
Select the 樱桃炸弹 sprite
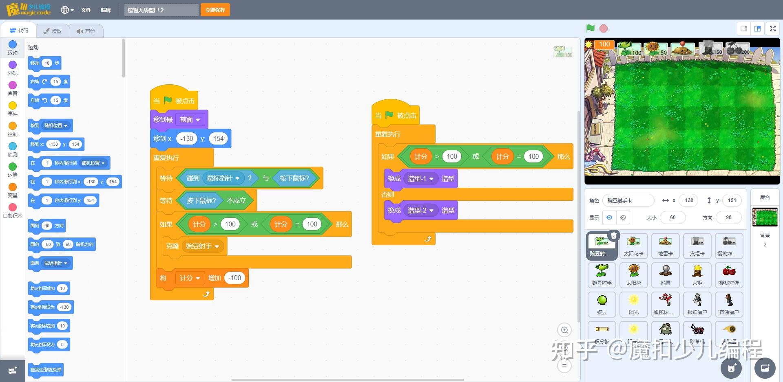click(x=729, y=275)
